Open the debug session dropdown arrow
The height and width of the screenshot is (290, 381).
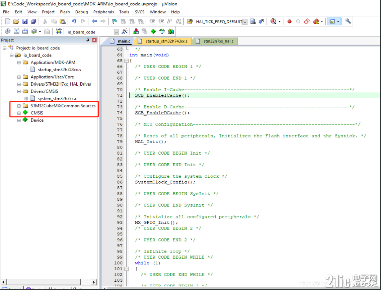point(279,21)
